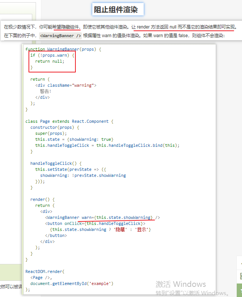Viewport: 242px width, 297px height.
Task: Click the code line if (!props.warn) {
Action: (52, 55)
